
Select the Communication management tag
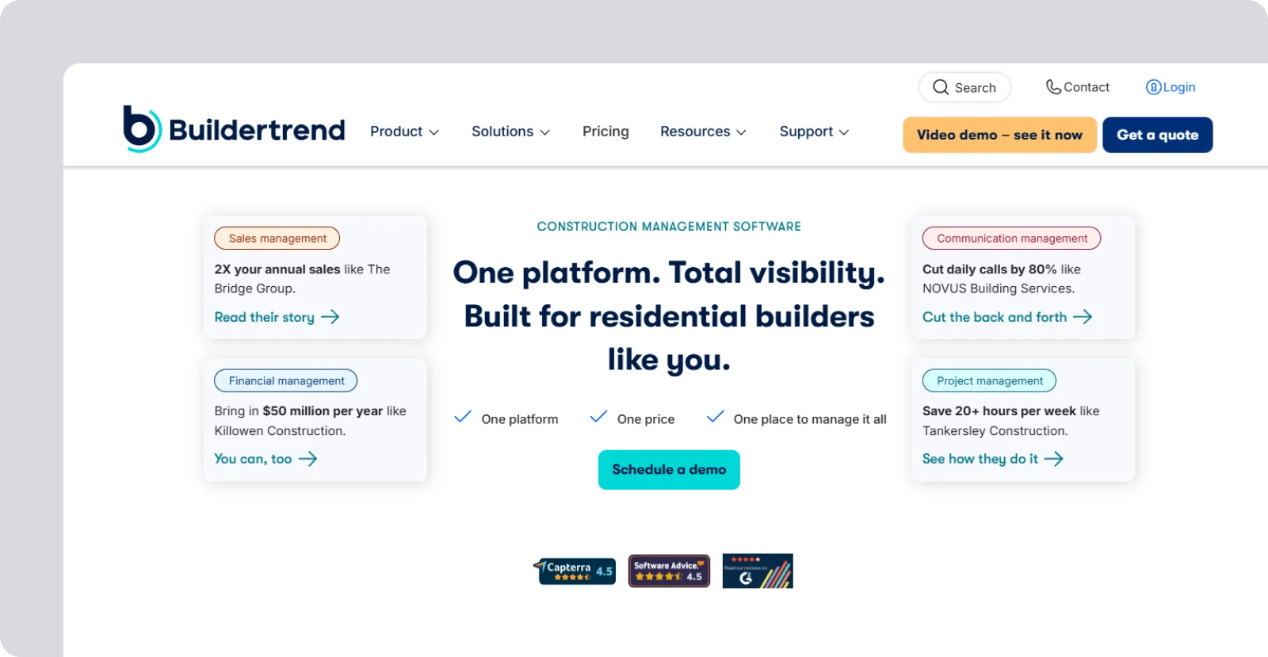(x=1011, y=239)
